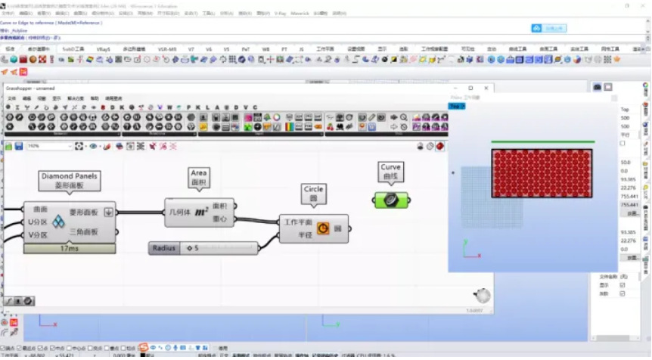
Task: Click the Diamond Panels label tag
Action: click(x=70, y=181)
